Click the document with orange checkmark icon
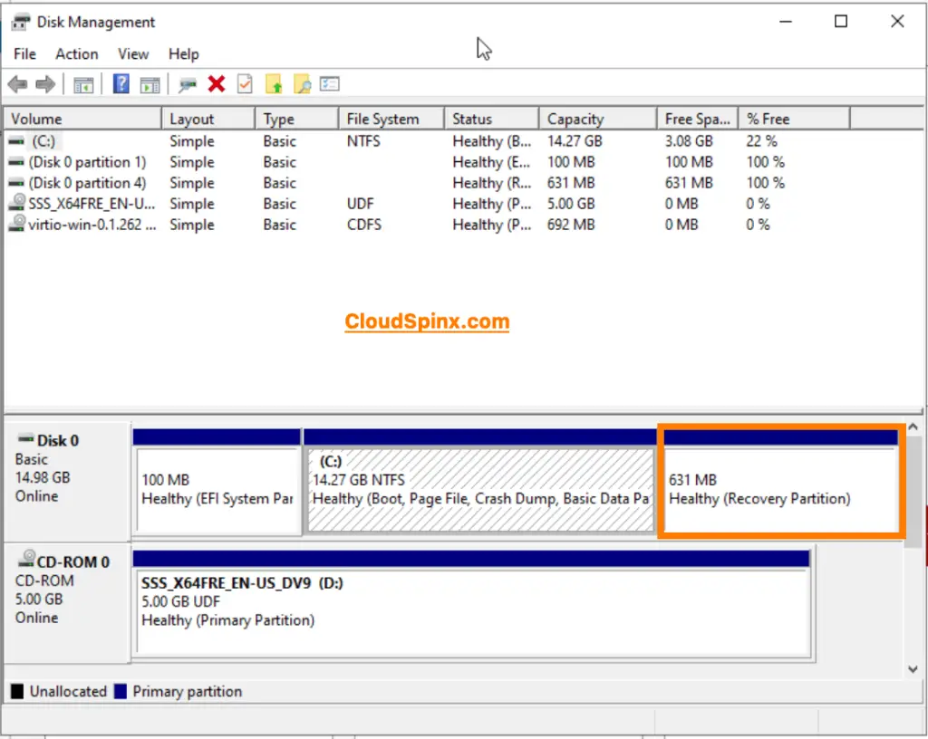This screenshot has width=928, height=739. [245, 83]
